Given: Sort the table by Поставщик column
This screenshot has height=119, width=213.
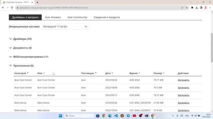Looking at the screenshot, I should coord(89,73).
